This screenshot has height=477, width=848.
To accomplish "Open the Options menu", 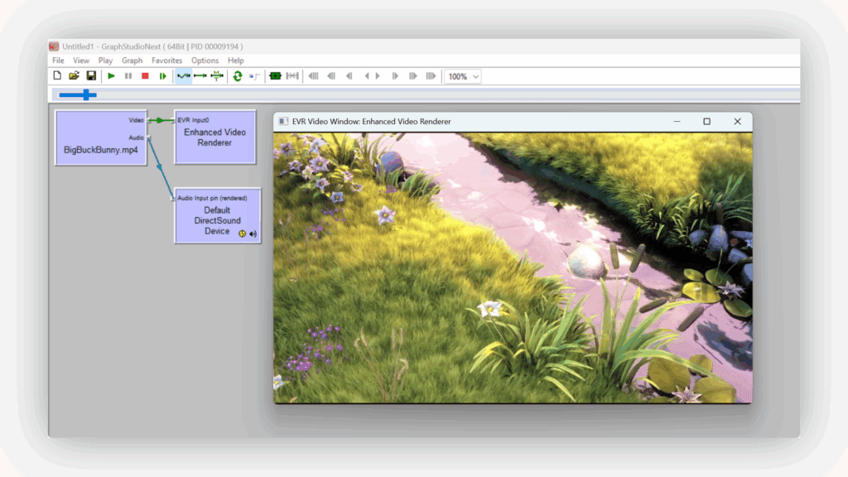I will click(205, 60).
